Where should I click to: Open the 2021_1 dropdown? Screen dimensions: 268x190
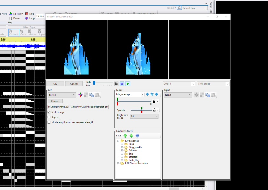point(179,84)
